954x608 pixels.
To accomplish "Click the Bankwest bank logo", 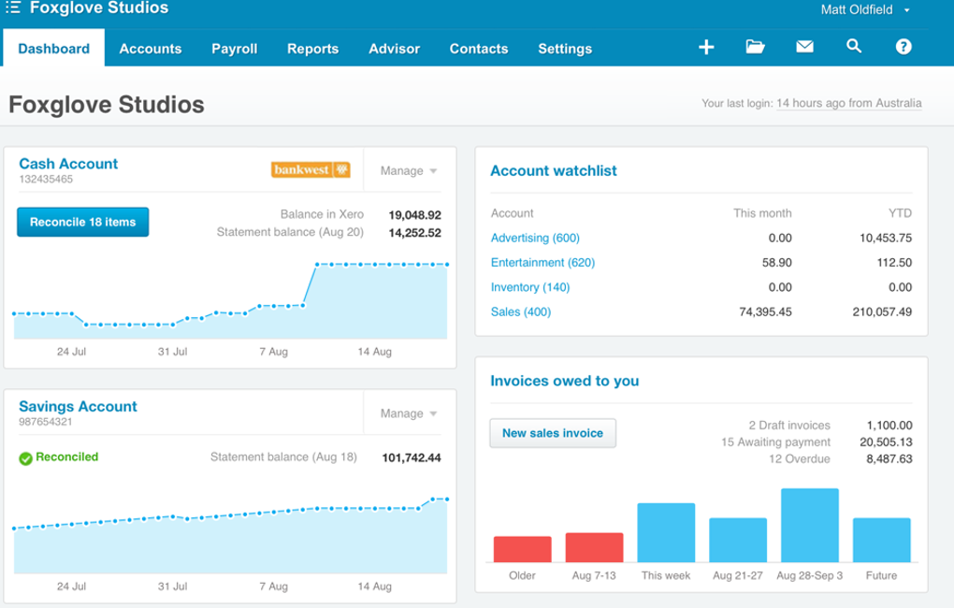I will [311, 170].
